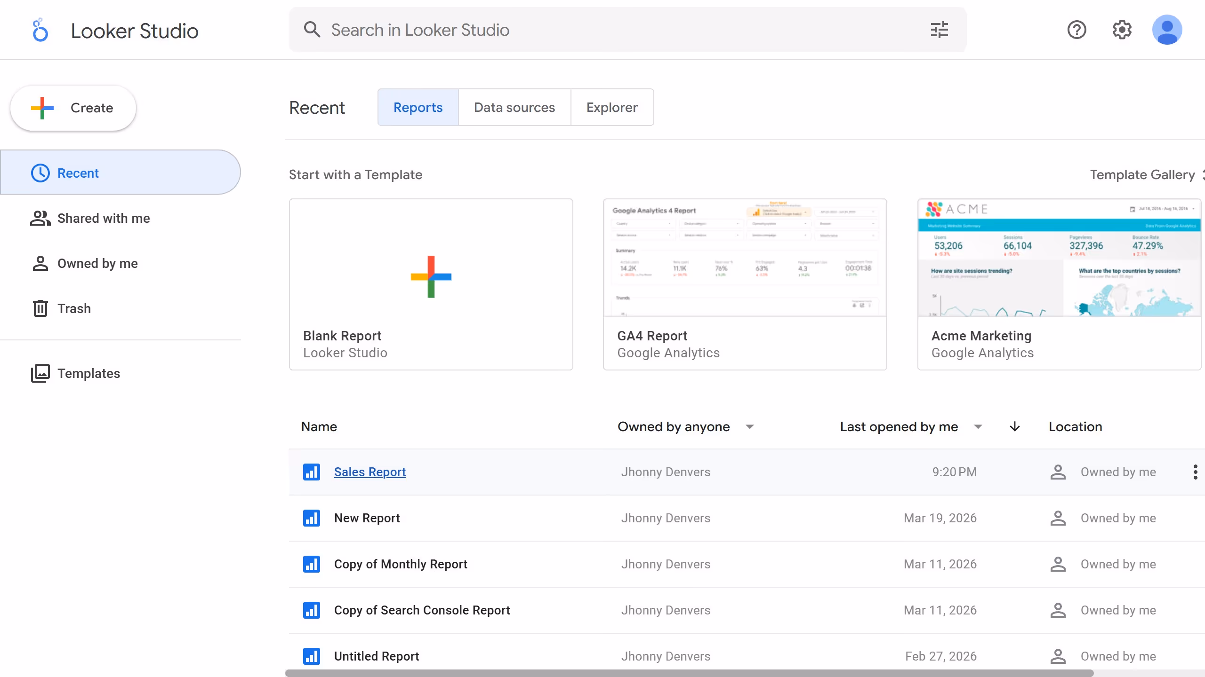Viewport: 1205px width, 677px height.
Task: Switch to the Data sources tab
Action: coord(514,107)
